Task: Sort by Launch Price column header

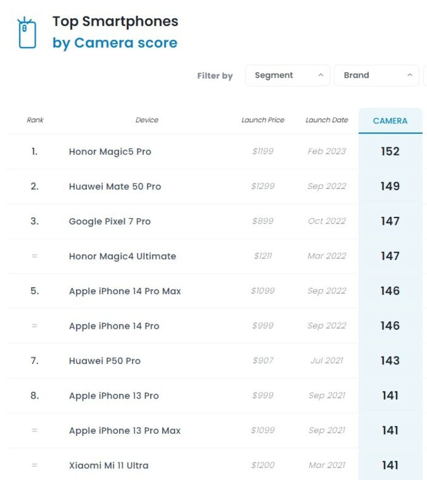Action: (x=262, y=120)
